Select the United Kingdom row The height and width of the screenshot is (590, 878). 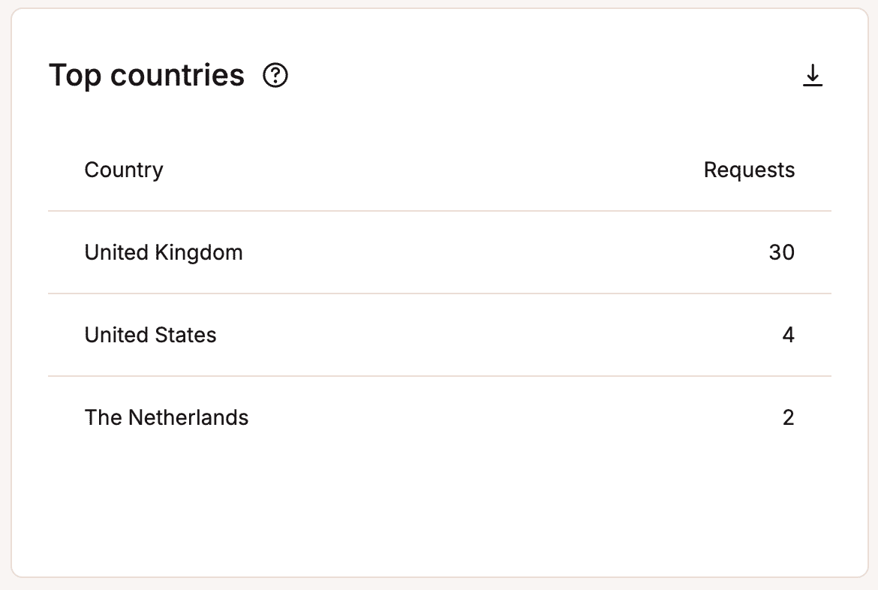[x=439, y=252]
